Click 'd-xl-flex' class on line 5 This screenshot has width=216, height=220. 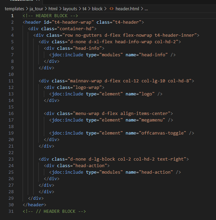[100, 42]
